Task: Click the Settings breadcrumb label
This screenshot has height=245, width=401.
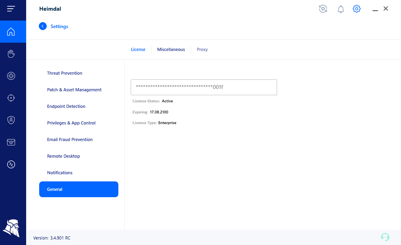Action: (x=59, y=26)
